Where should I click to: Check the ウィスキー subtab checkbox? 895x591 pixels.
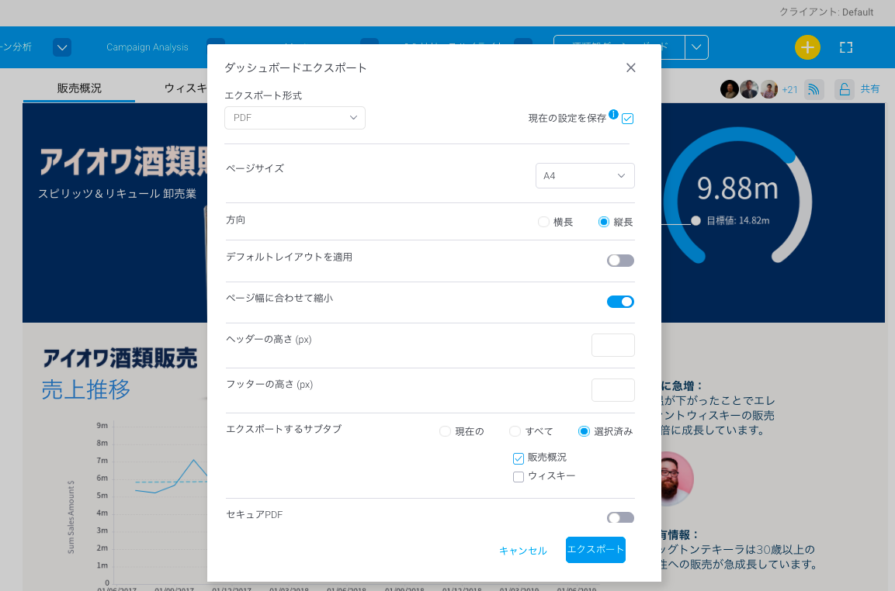519,477
